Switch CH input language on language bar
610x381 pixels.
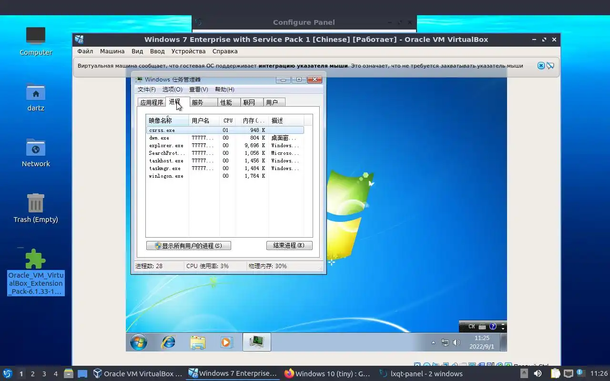pos(471,327)
